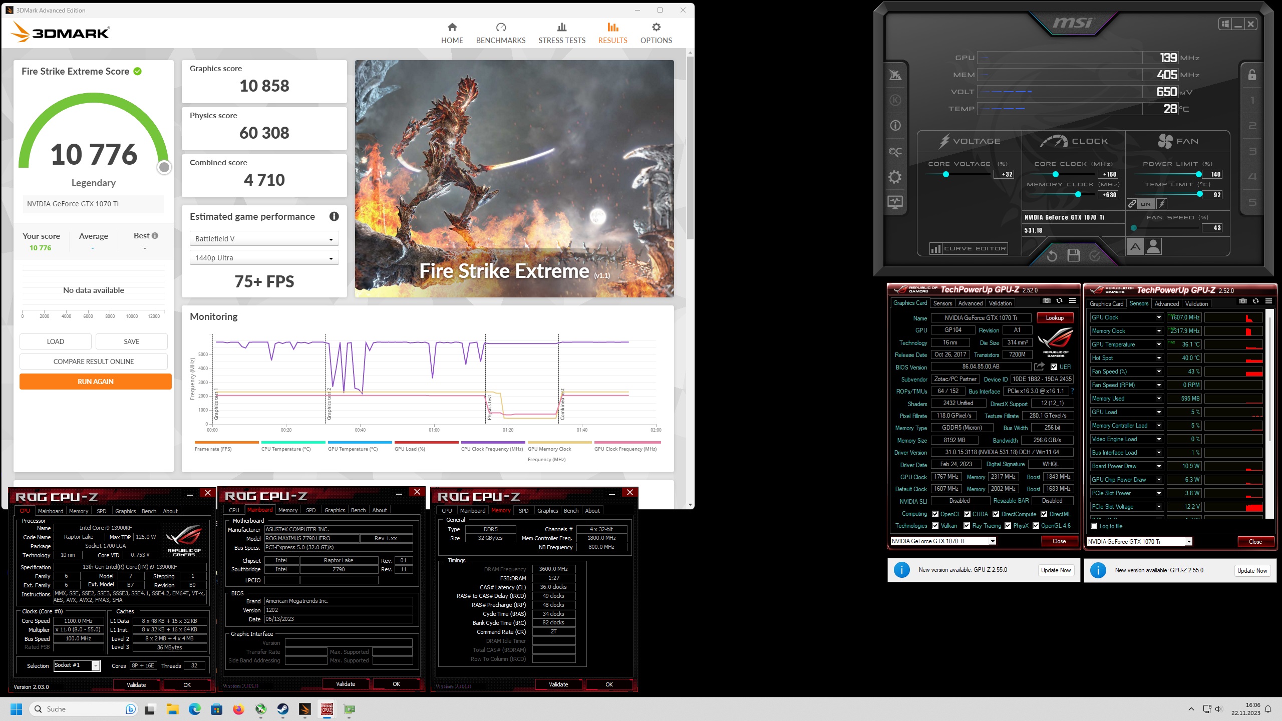
Task: Open hamburger menu in Sensors GPU-Z window
Action: pos(1268,301)
